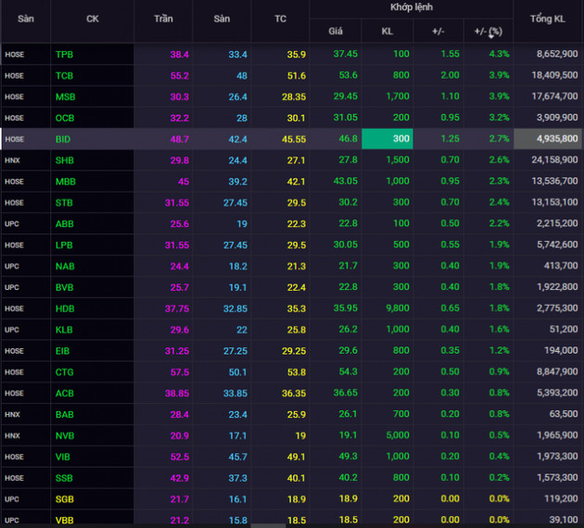Open the SGB stock ticker

(65, 499)
